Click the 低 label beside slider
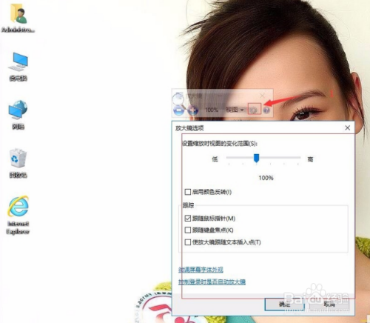Viewport: 370px width, 323px height. click(x=215, y=159)
